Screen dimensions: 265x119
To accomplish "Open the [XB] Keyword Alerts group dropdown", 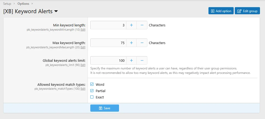I will [56, 11].
